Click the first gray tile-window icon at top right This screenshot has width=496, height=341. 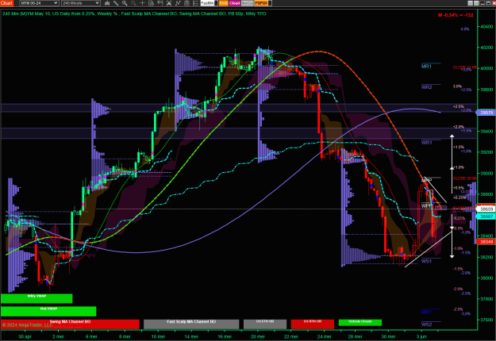[471, 3]
